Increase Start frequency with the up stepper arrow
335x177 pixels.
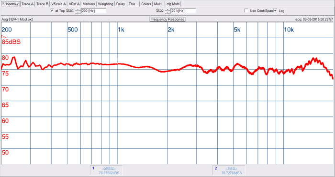pos(78,10)
